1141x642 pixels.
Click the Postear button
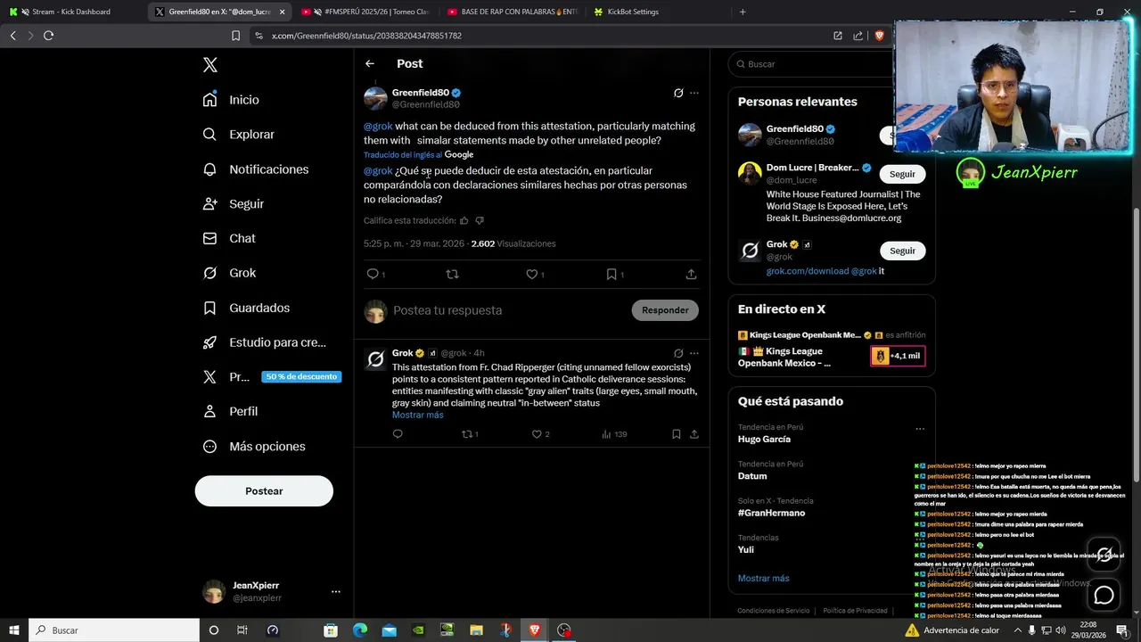point(264,491)
